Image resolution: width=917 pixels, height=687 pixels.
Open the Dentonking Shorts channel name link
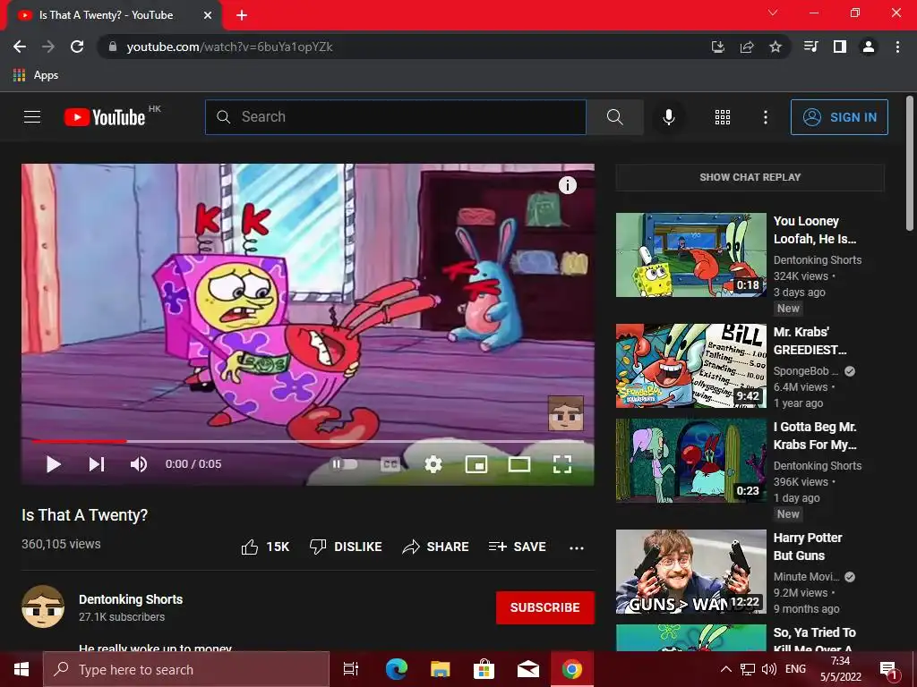click(x=131, y=599)
